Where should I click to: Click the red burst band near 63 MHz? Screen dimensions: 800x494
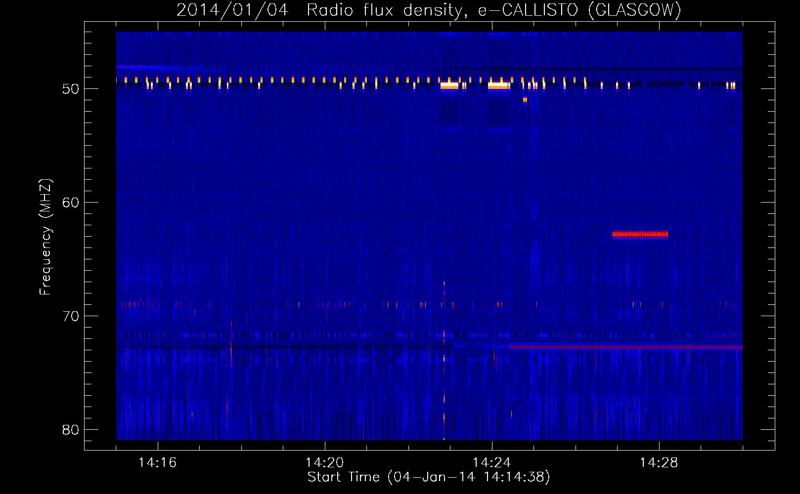640,234
